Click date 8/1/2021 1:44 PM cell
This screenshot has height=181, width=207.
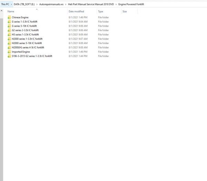(78, 56)
